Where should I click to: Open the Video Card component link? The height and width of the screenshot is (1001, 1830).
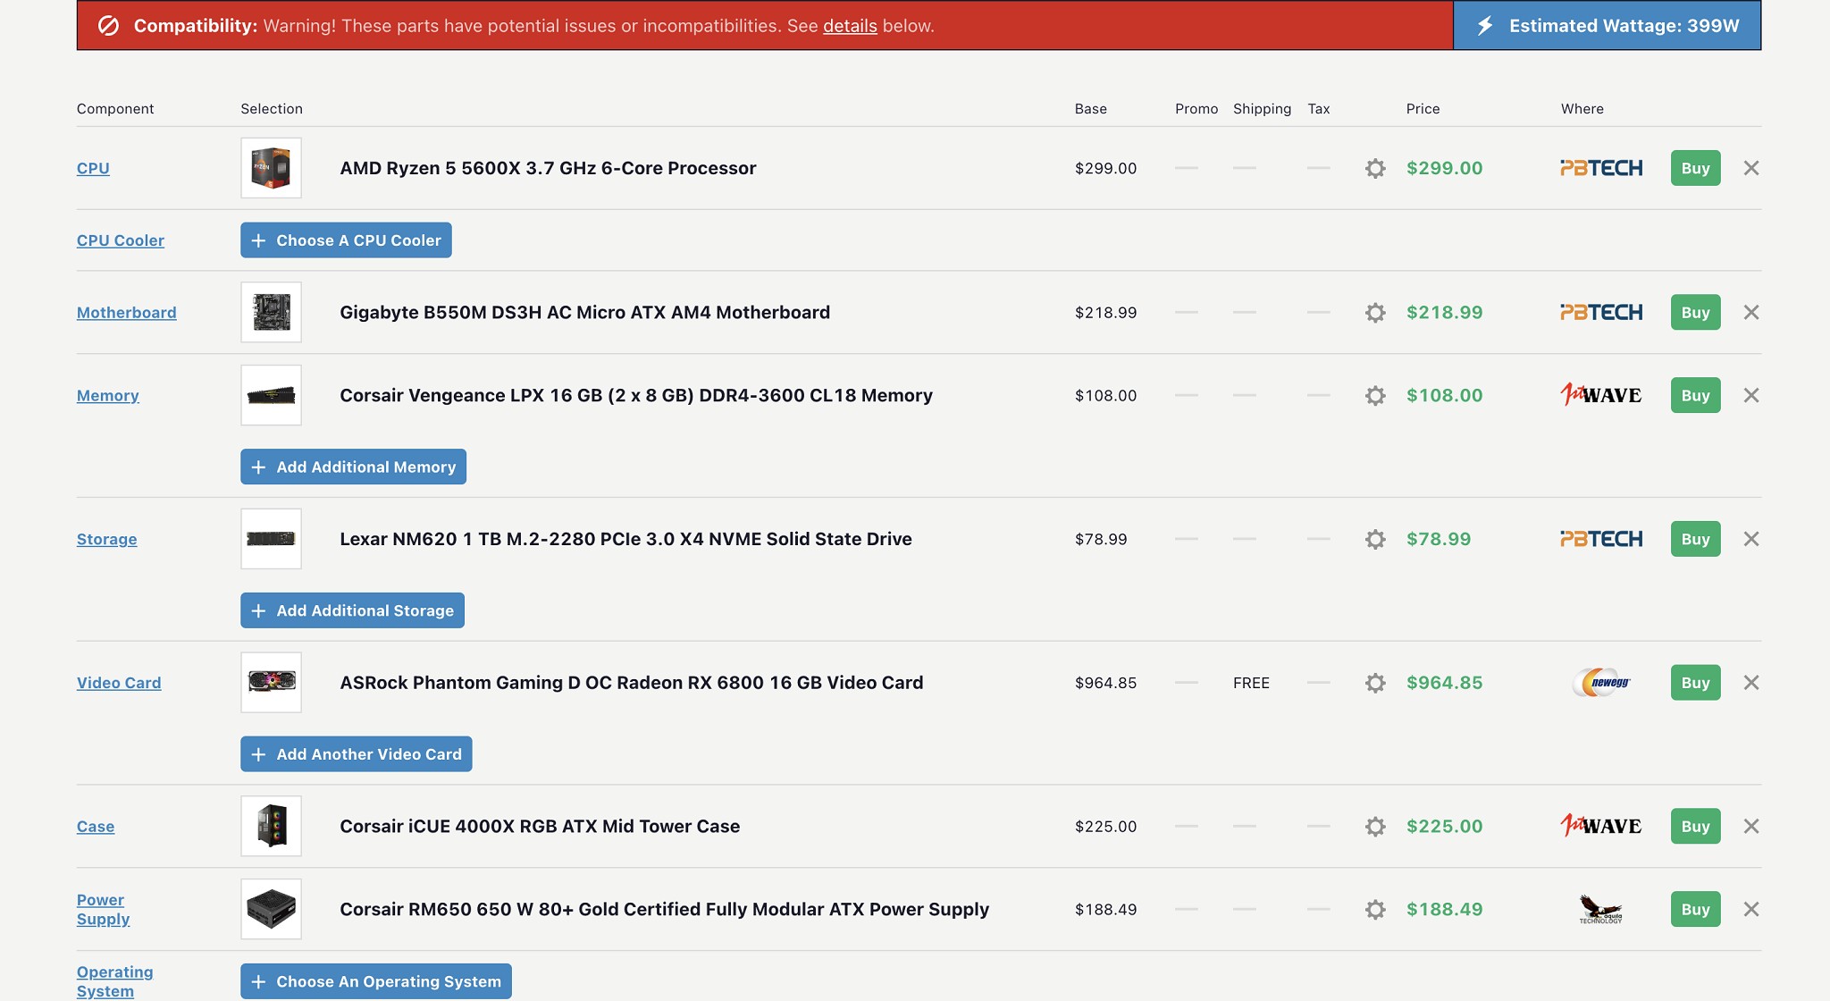point(119,683)
